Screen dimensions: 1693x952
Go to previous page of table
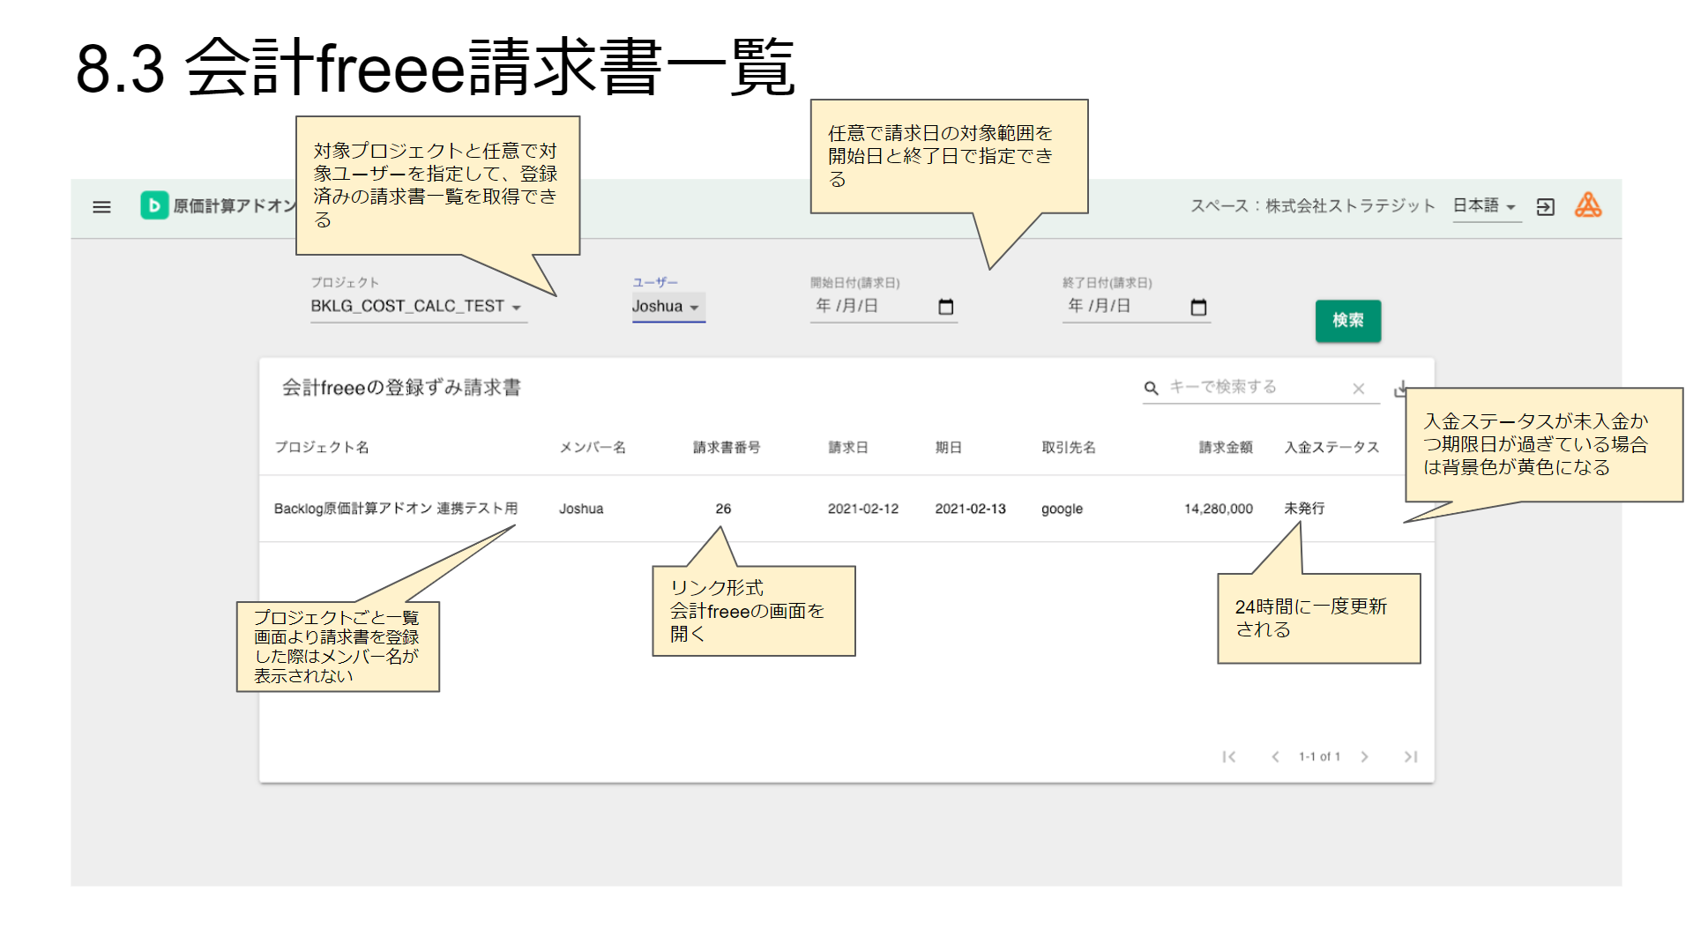coord(1275,756)
